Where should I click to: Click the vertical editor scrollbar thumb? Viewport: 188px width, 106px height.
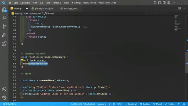[x=187, y=62]
